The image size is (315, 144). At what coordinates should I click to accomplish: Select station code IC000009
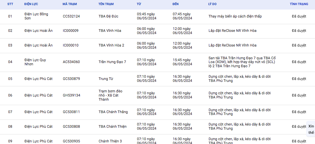(71, 31)
